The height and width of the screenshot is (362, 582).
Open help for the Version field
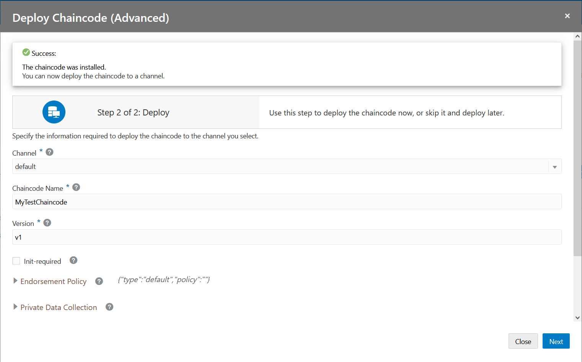(x=47, y=222)
